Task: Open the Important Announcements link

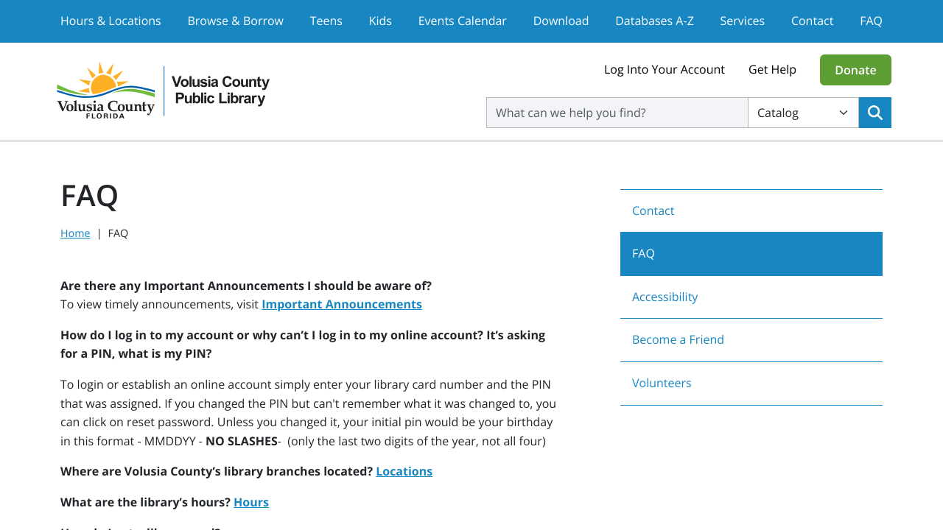Action: coord(342,303)
